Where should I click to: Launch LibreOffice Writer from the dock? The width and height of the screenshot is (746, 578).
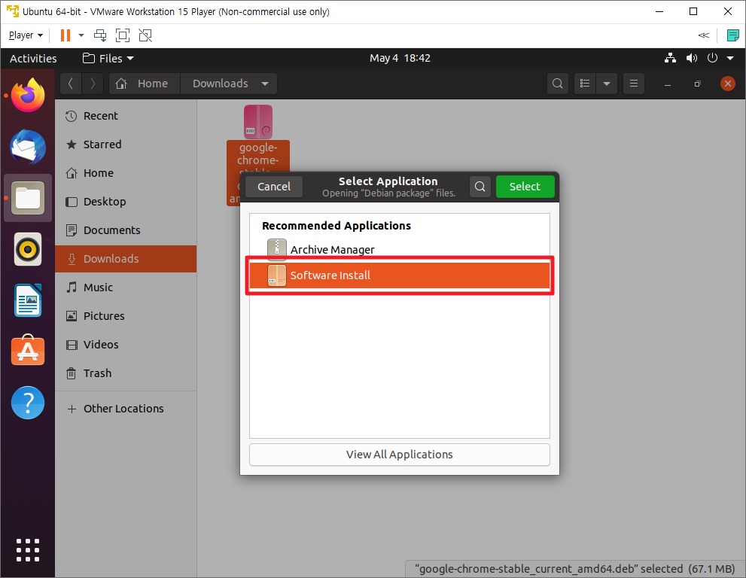(28, 300)
